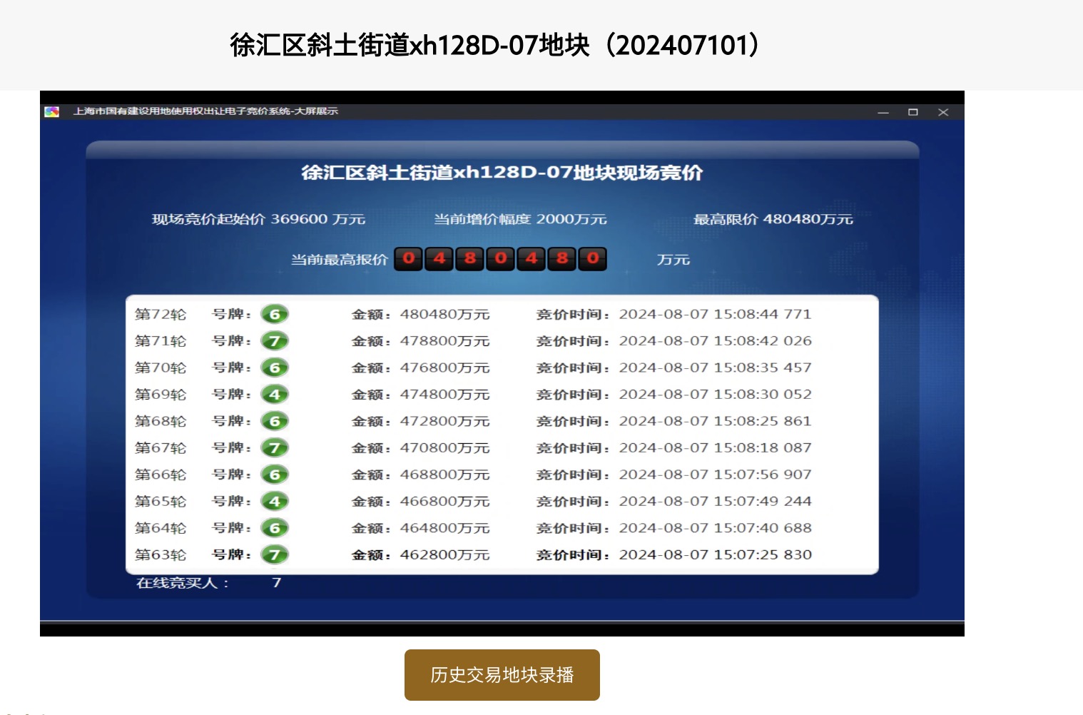This screenshot has height=715, width=1083.
Task: Click the amount 466800万元
Action: pos(444,502)
